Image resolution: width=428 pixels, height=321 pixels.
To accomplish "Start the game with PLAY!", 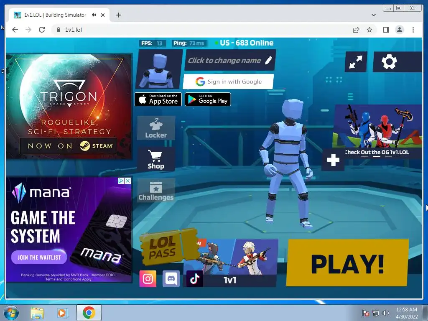I will click(347, 263).
